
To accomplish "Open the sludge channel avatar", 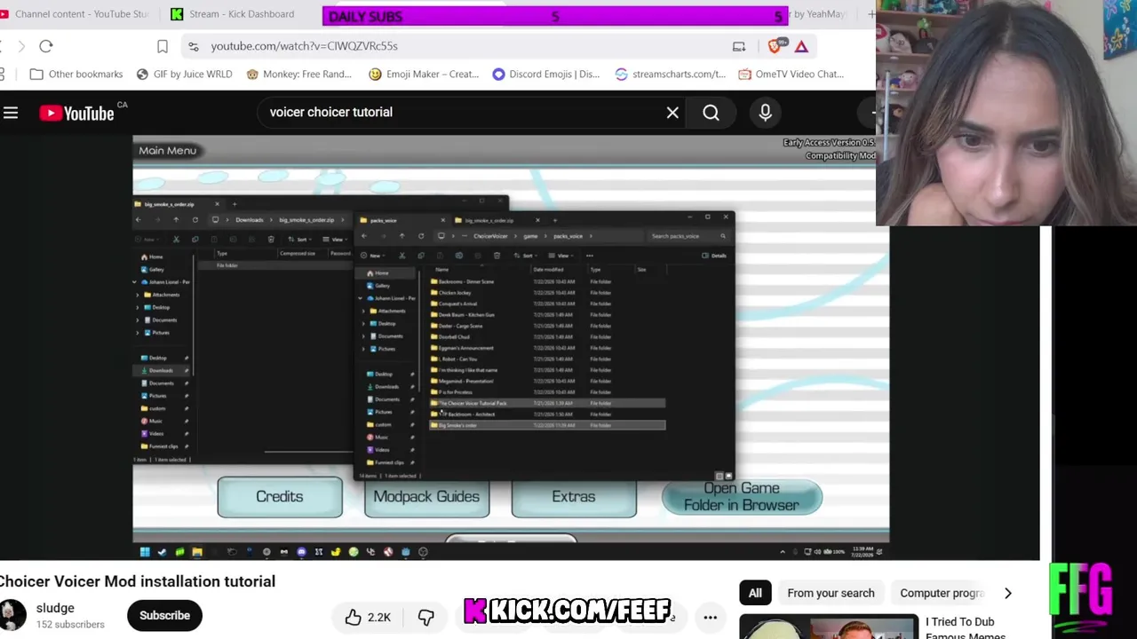I will click(x=12, y=615).
